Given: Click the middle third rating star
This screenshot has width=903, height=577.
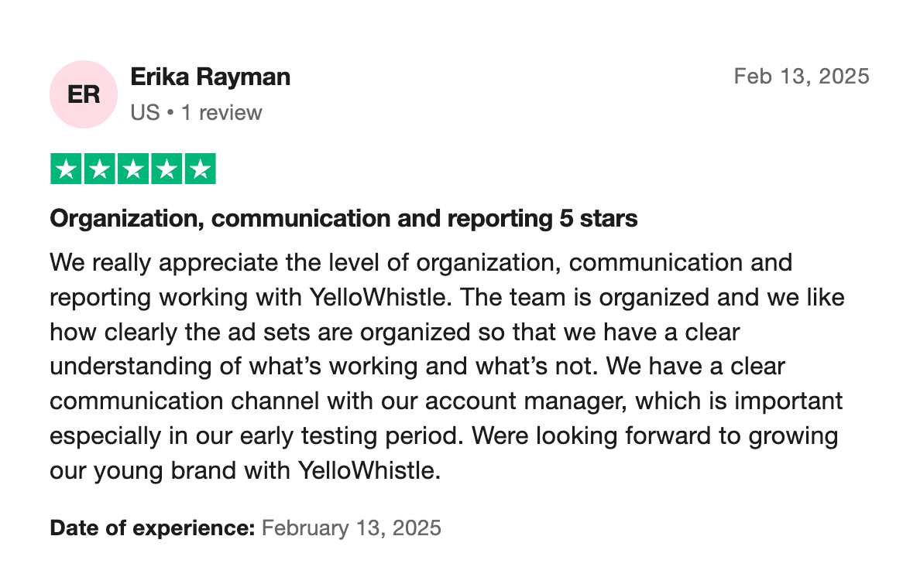Looking at the screenshot, I should click(133, 169).
